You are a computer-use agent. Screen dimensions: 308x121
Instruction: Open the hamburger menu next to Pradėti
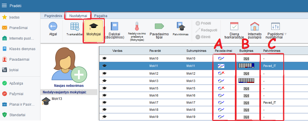[x=5, y=6]
